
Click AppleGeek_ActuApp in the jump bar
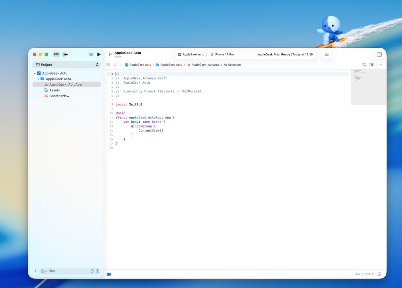tap(203, 65)
